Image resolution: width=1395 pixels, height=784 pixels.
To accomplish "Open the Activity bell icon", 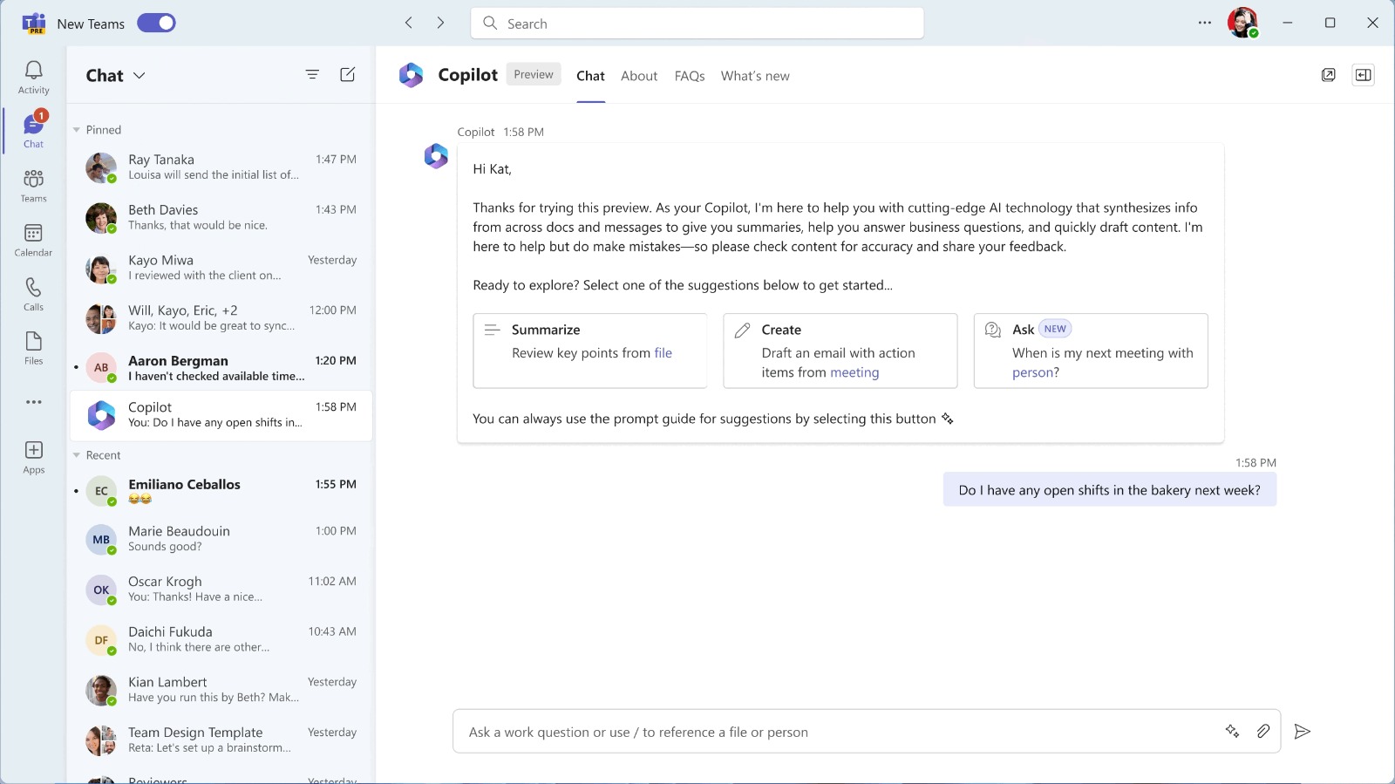I will point(33,77).
